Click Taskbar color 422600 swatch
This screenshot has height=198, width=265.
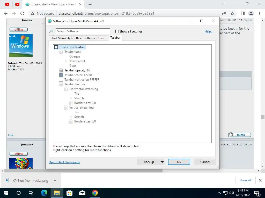61,75
